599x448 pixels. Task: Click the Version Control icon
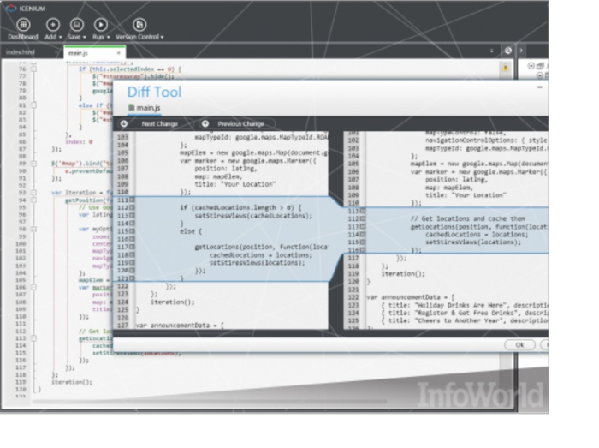tap(139, 25)
